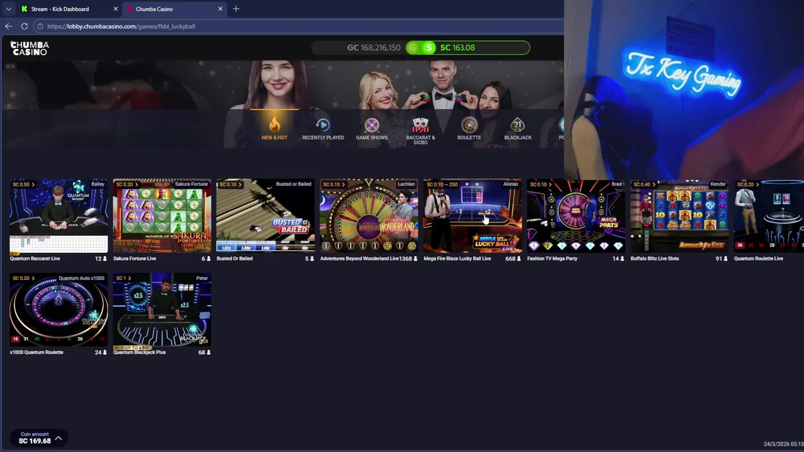Viewport: 804px width, 452px height.
Task: Click SC 0.10 — 250 label on Lucky Ball
Action: point(443,185)
